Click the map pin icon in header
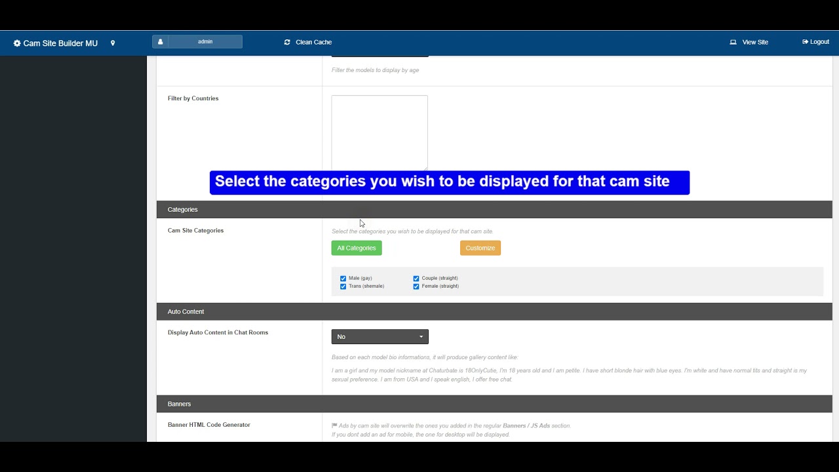Viewport: 839px width, 472px height. point(113,43)
